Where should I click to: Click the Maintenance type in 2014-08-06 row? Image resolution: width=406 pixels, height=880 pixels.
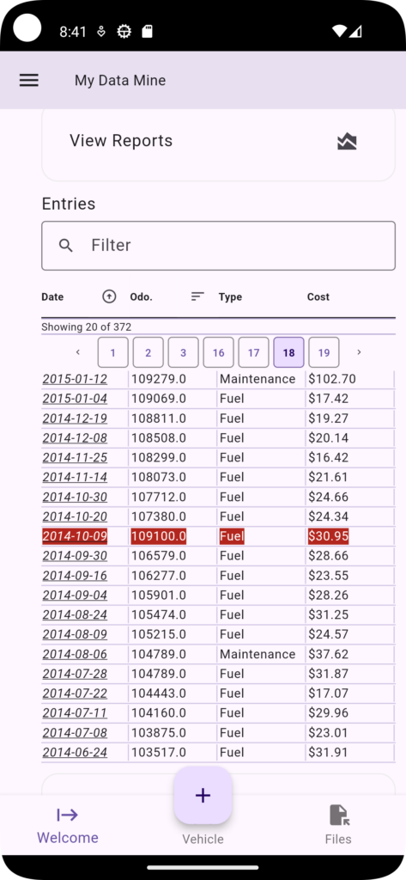[x=258, y=654]
